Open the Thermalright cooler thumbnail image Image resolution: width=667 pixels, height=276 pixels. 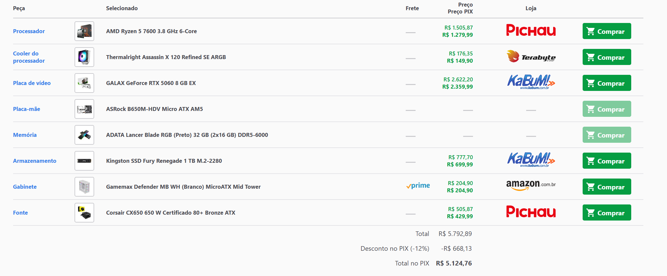tap(84, 57)
